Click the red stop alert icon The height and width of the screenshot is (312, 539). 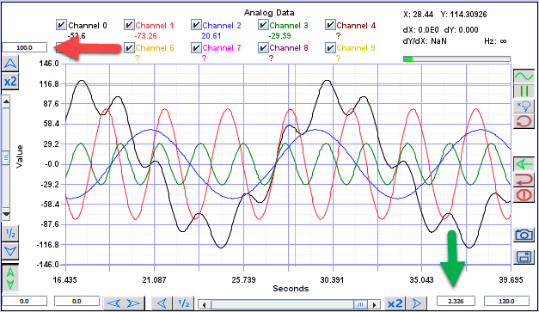[524, 195]
